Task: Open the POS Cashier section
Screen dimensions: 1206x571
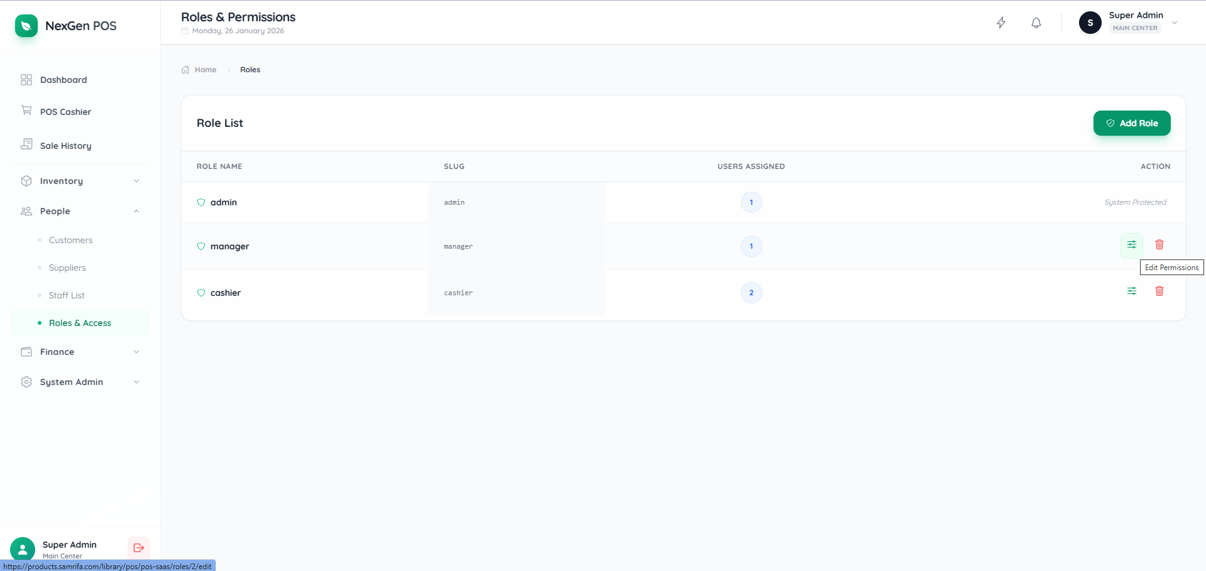Action: 64,111
